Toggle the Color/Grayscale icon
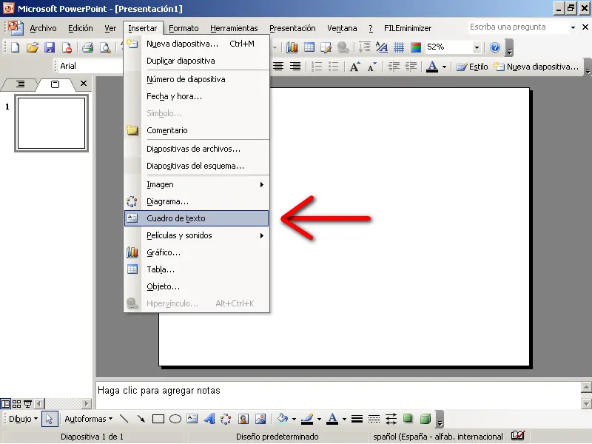Image resolution: width=592 pixels, height=444 pixels. [x=416, y=47]
